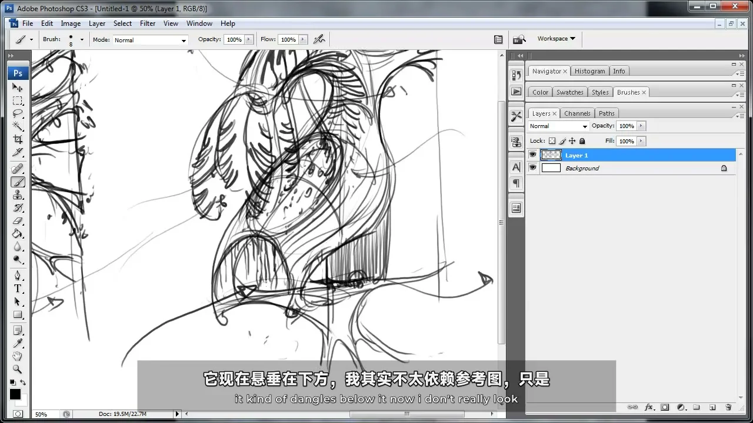Select the Slice tool

(x=18, y=152)
